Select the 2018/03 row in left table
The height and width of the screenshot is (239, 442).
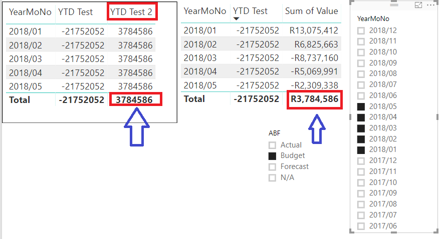pos(81,59)
